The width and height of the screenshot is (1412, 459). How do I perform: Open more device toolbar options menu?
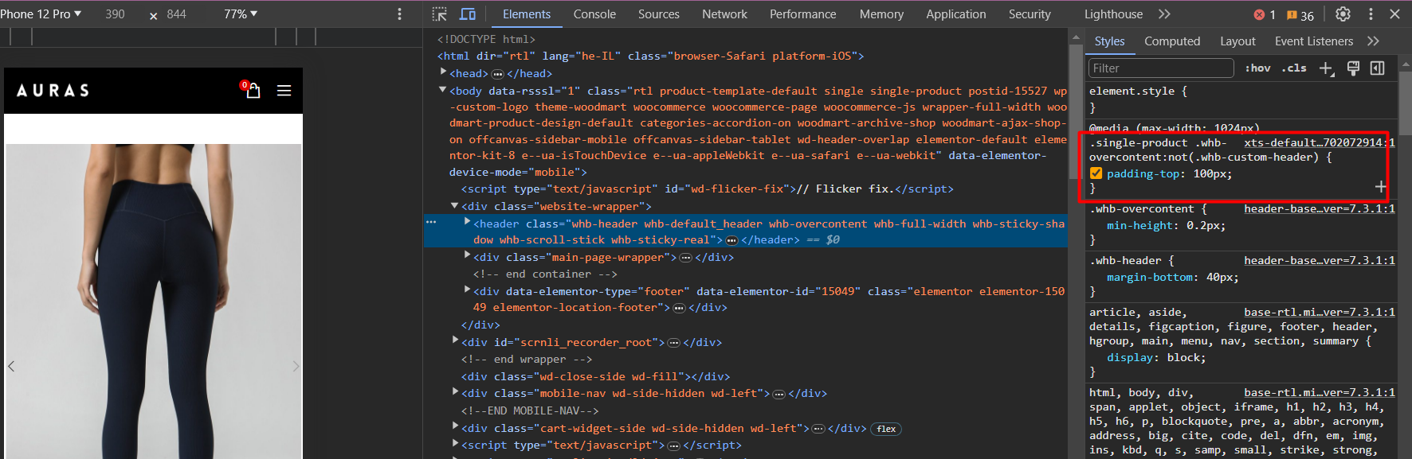click(x=400, y=14)
